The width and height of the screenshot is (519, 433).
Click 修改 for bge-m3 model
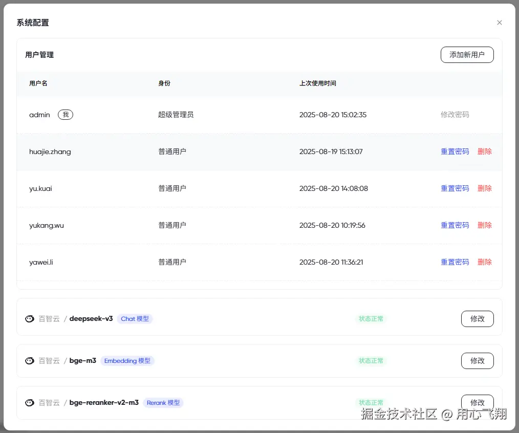pyautogui.click(x=478, y=361)
